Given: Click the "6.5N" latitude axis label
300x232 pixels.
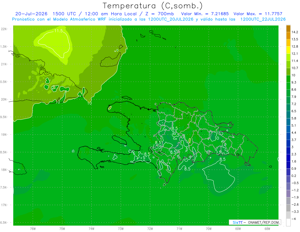Looking at the screenshot, I should (x=4, y=222).
